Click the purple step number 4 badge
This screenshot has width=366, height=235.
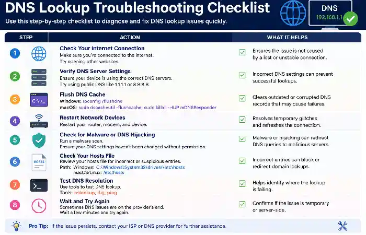click(15, 121)
